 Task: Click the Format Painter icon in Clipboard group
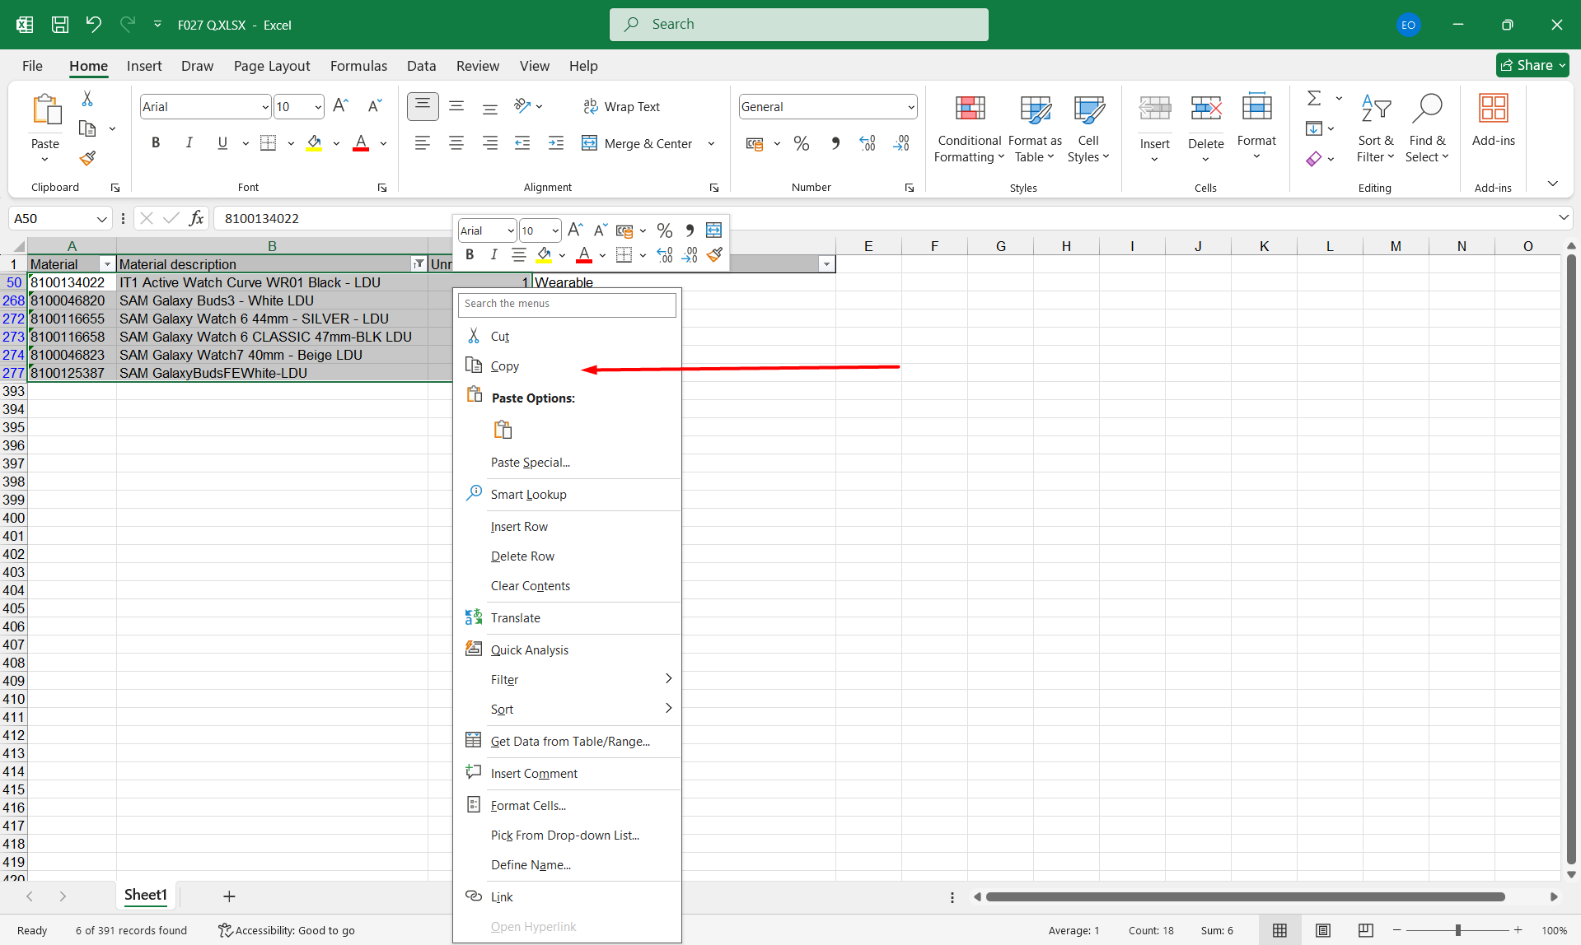87,158
